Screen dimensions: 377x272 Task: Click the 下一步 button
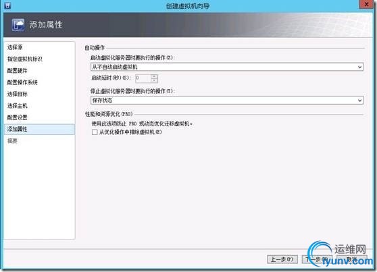coord(317,259)
